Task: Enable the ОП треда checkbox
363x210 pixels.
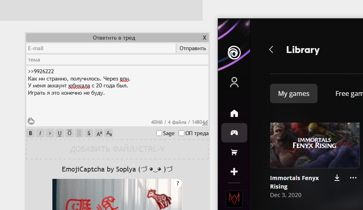Action: tap(181, 133)
